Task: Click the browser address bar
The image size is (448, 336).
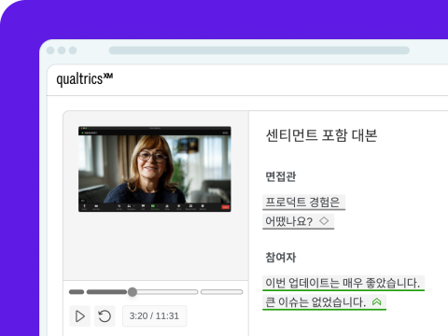Action: 259,50
